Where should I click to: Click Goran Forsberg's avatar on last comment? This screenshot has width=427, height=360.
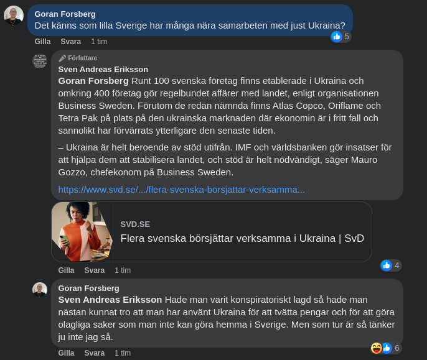pyautogui.click(x=40, y=290)
